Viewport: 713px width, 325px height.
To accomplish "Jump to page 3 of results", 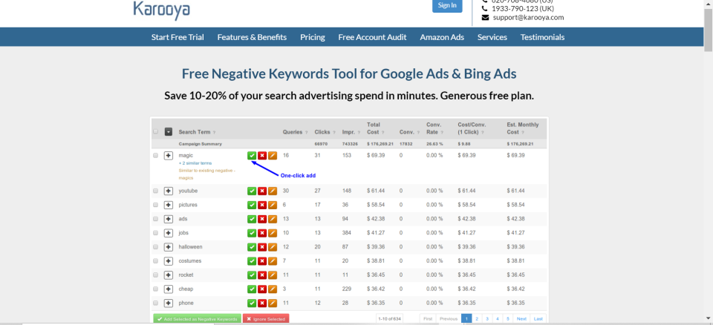I will [486, 318].
